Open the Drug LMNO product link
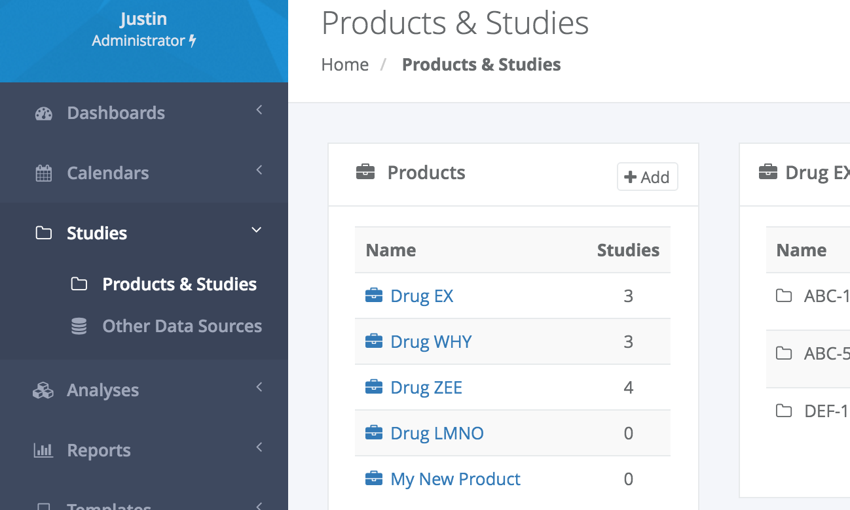Screen dimensions: 850x510 click(x=437, y=433)
